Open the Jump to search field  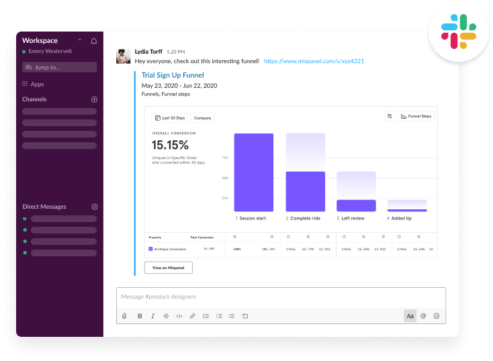59,67
